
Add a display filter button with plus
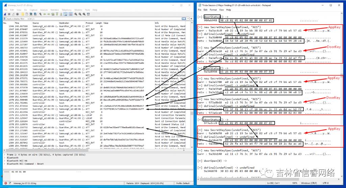coord(191,19)
